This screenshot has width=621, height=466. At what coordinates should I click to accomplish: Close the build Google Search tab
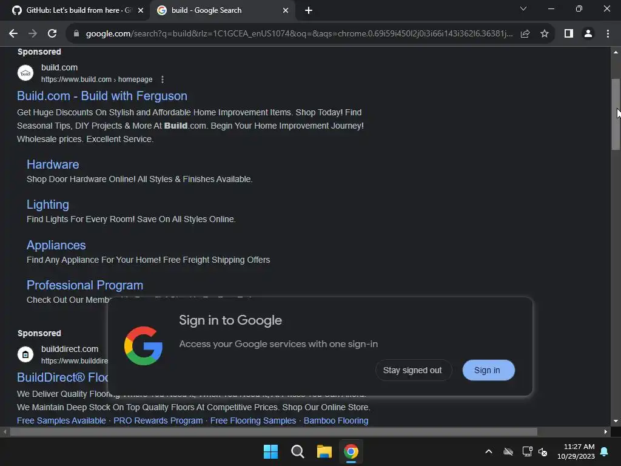286,10
